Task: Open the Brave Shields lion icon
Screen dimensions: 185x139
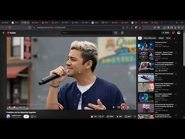Action: point(136,27)
